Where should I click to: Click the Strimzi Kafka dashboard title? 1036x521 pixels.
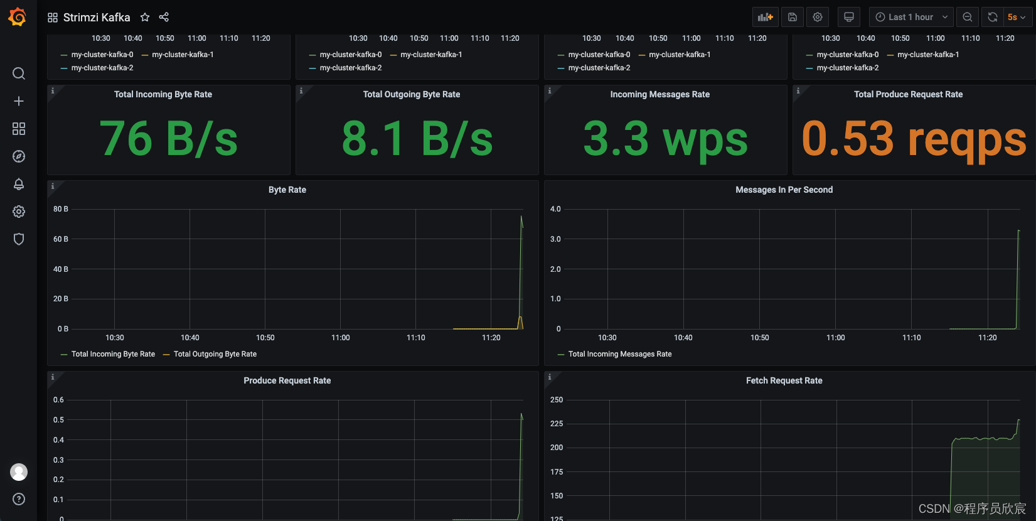pyautogui.click(x=97, y=18)
